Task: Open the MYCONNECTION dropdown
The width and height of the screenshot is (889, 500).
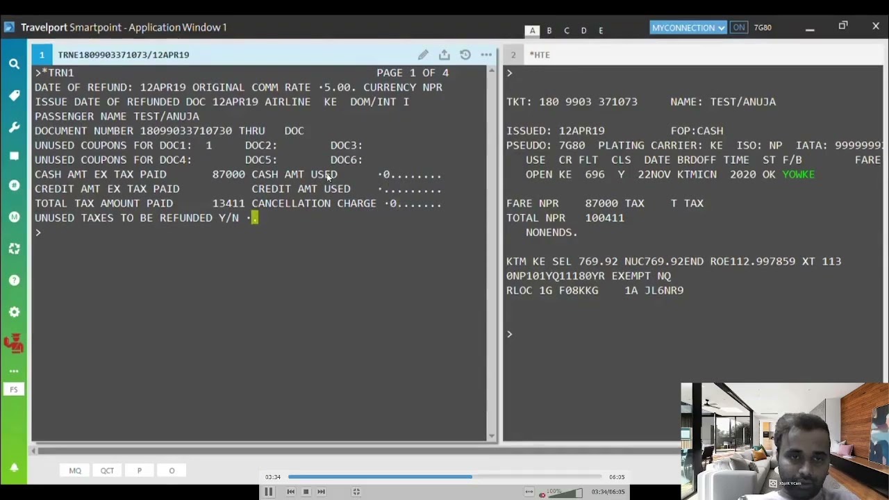Action: tap(688, 28)
